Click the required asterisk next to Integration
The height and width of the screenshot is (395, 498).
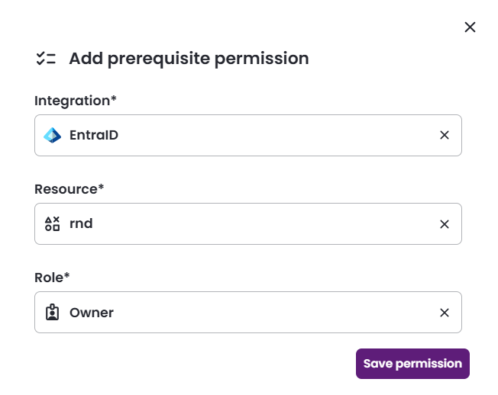pos(114,100)
